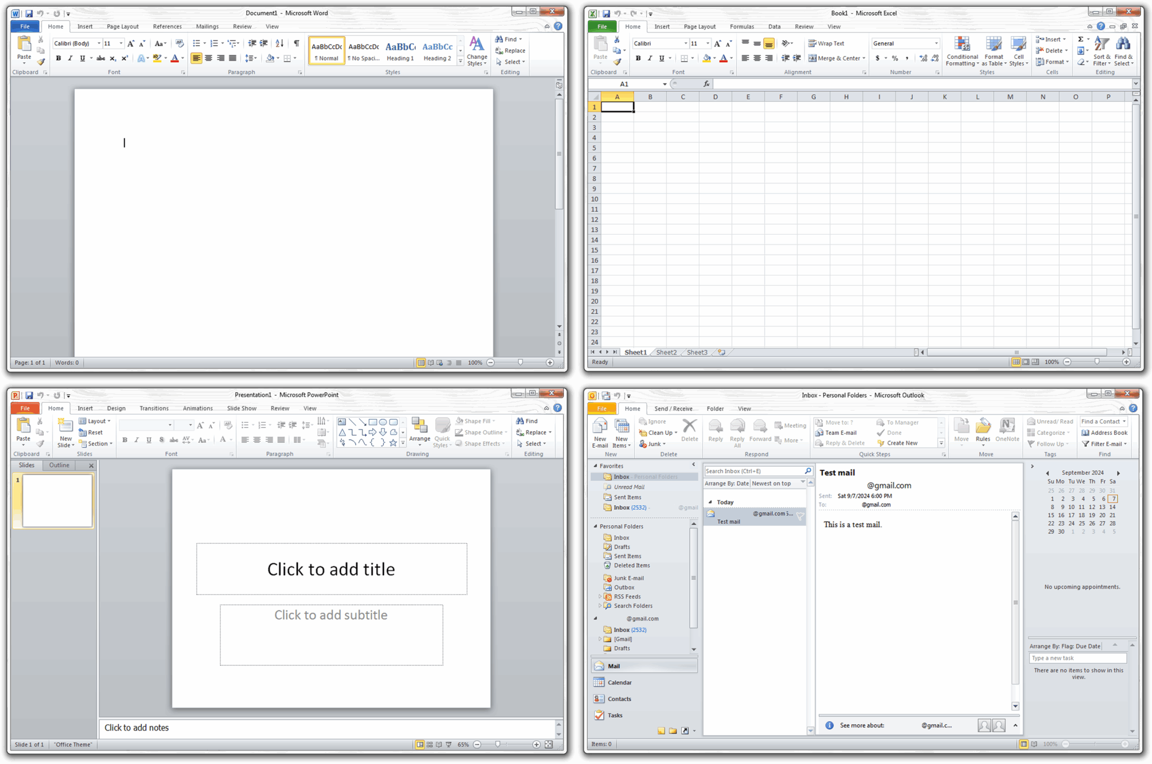Click Address Book in Outlook

[1104, 433]
